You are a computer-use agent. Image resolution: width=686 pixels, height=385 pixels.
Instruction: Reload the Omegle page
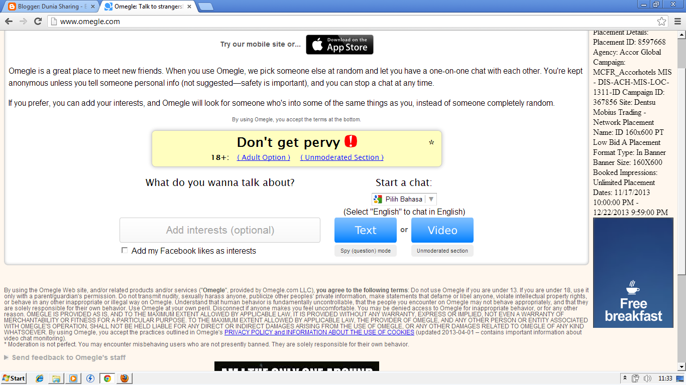click(38, 22)
